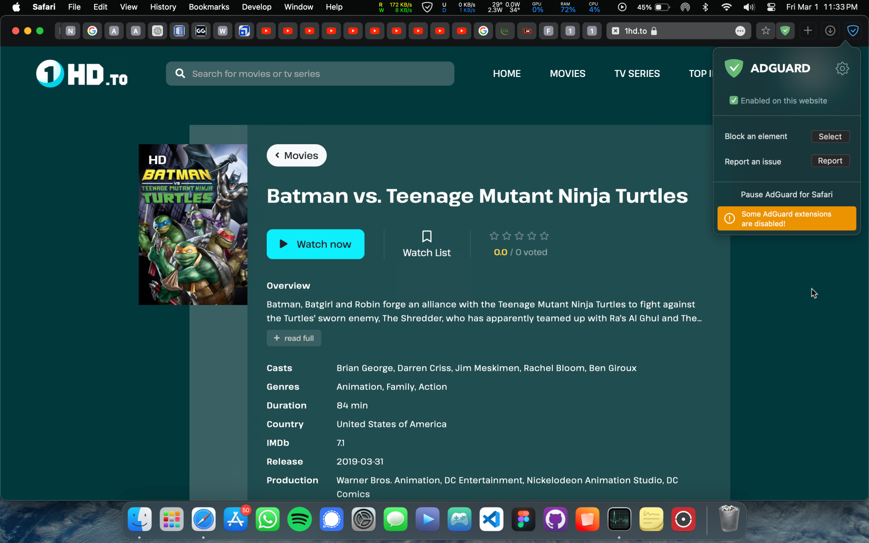Open Stickies from the Dock

point(651,519)
